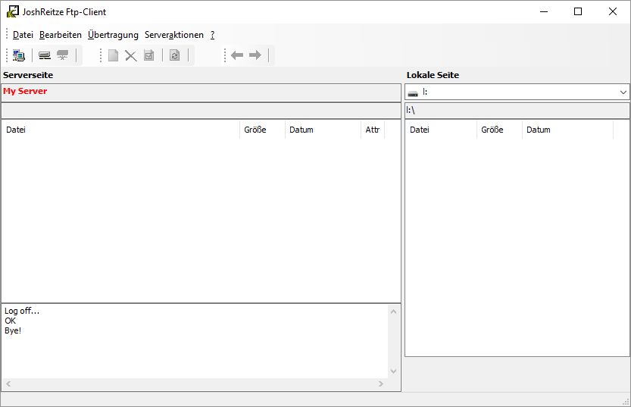Open the server manager toolbar icon
The width and height of the screenshot is (631, 407).
click(19, 55)
